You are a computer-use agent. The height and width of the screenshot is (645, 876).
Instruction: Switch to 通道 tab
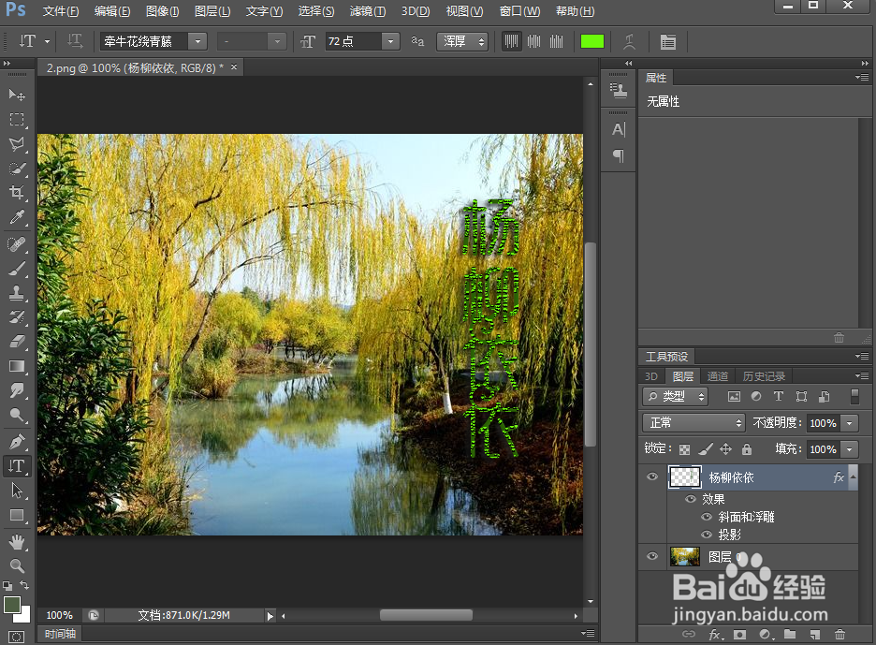(x=717, y=376)
